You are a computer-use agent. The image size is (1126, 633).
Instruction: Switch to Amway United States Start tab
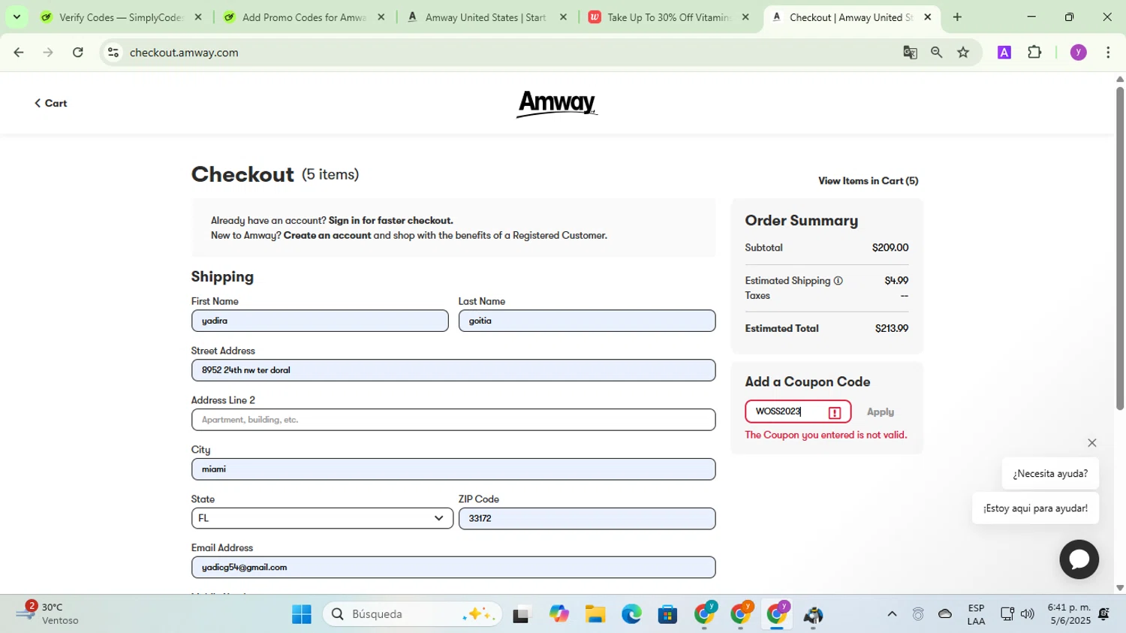point(486,17)
